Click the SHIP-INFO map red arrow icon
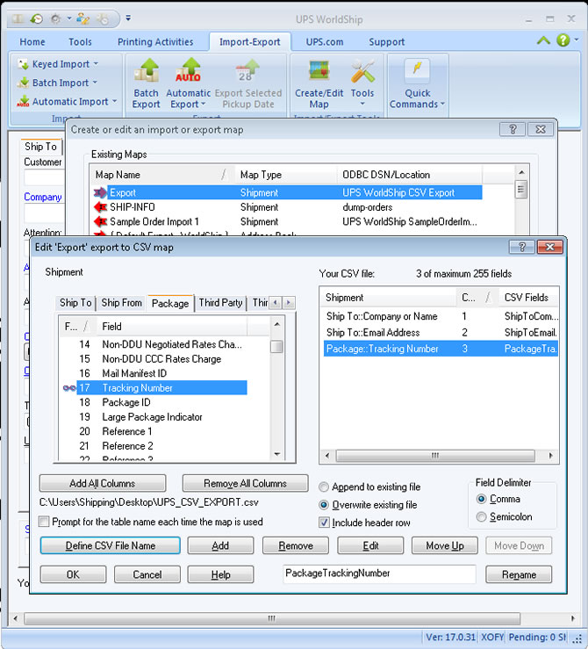588x649 pixels. tap(99, 207)
